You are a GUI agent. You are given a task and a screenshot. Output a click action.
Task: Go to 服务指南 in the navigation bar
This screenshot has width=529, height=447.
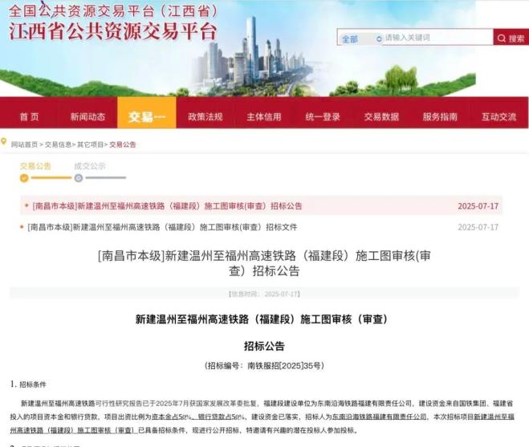point(440,117)
